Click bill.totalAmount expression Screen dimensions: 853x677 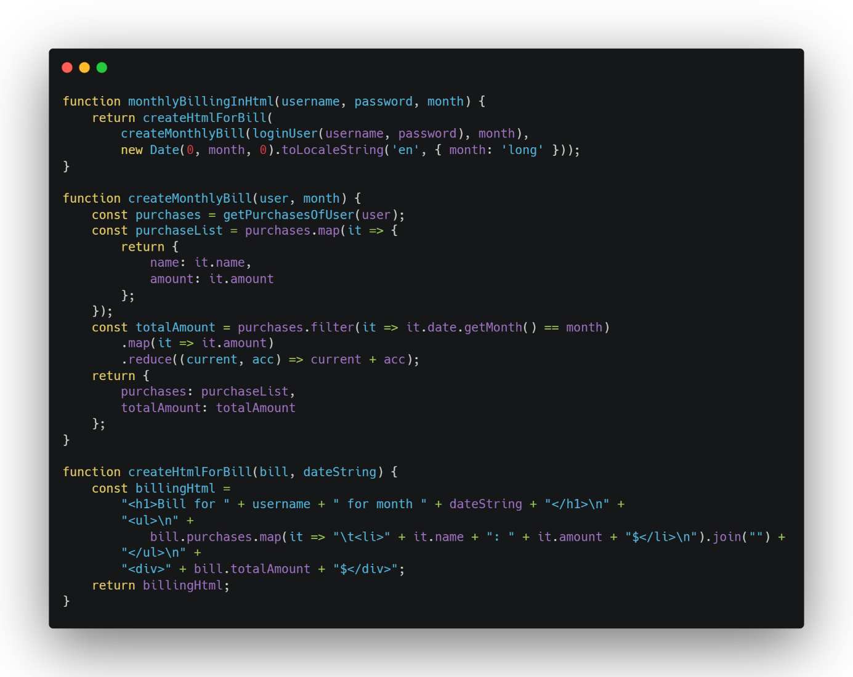click(252, 569)
